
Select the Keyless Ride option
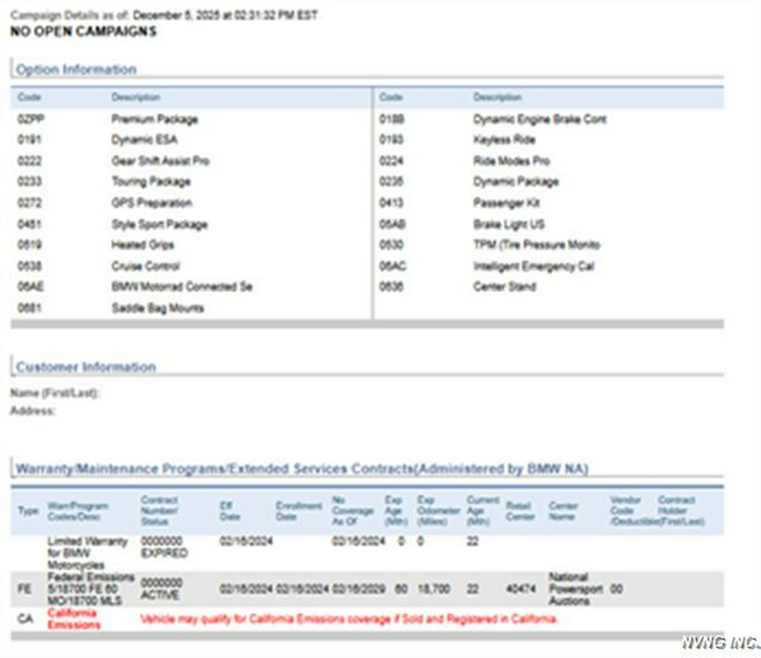click(504, 139)
